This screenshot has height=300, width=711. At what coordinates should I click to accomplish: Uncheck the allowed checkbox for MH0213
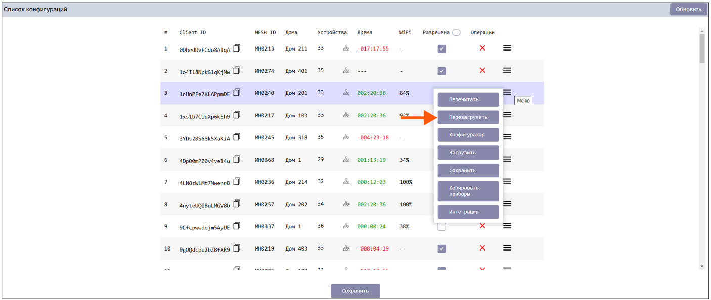[441, 49]
